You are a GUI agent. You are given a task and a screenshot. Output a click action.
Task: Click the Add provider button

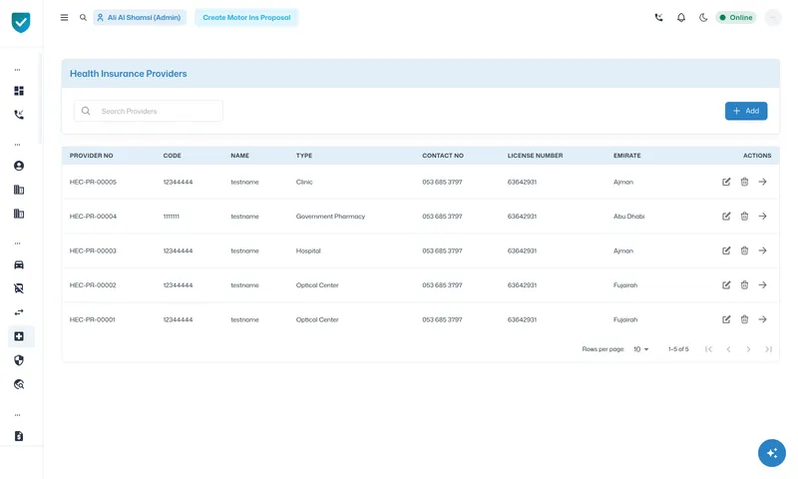(x=746, y=111)
